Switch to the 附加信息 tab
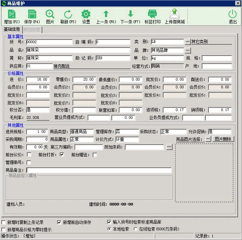 32,30
